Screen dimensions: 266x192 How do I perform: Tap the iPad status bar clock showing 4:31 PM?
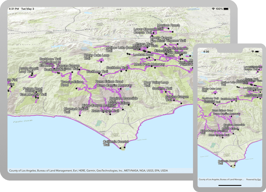point(14,9)
